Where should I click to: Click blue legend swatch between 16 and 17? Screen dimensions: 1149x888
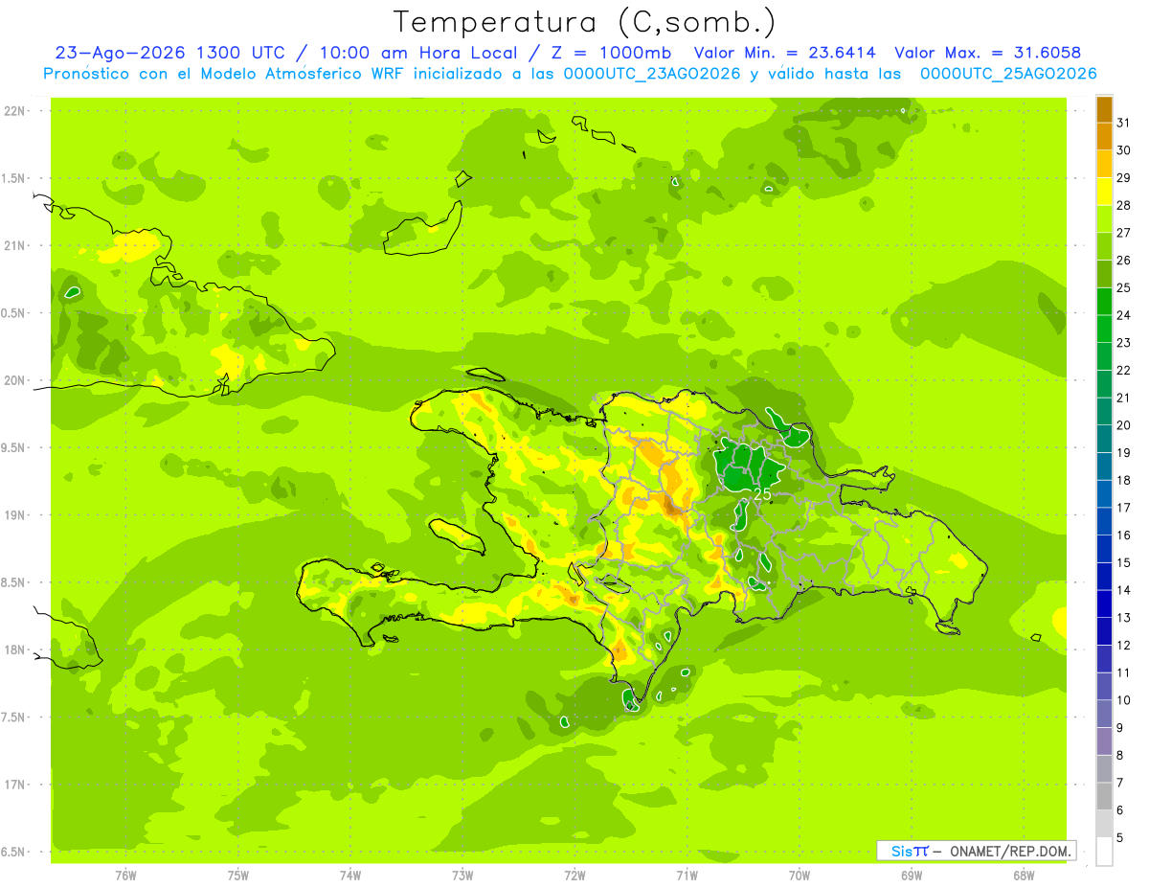[1104, 521]
